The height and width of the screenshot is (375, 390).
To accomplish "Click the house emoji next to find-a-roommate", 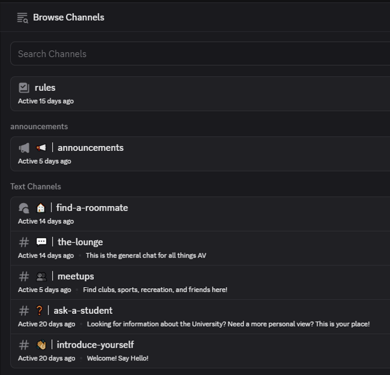I will (41, 208).
